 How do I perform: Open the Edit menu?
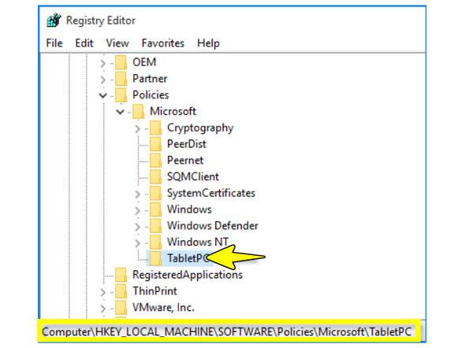(84, 43)
